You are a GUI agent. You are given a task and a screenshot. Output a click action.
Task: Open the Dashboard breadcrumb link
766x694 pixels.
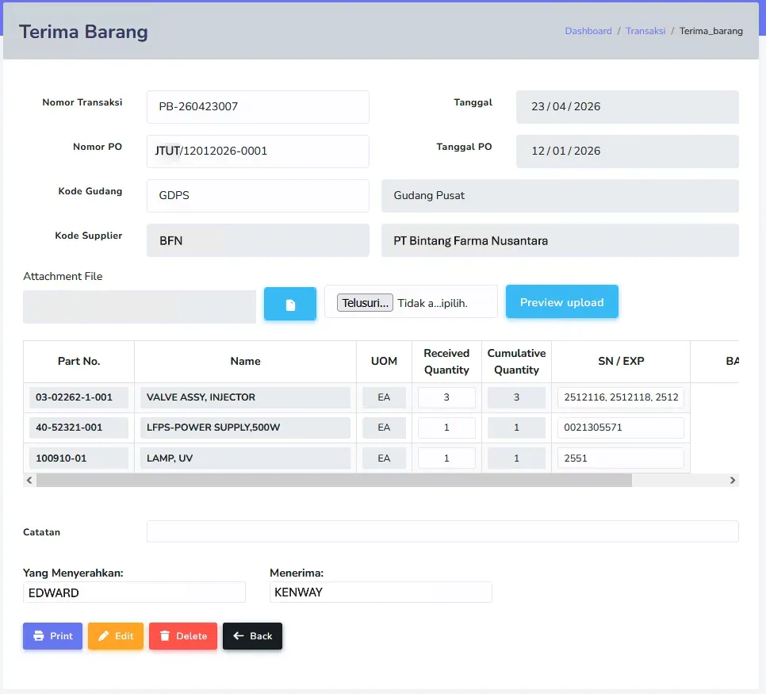pos(588,31)
